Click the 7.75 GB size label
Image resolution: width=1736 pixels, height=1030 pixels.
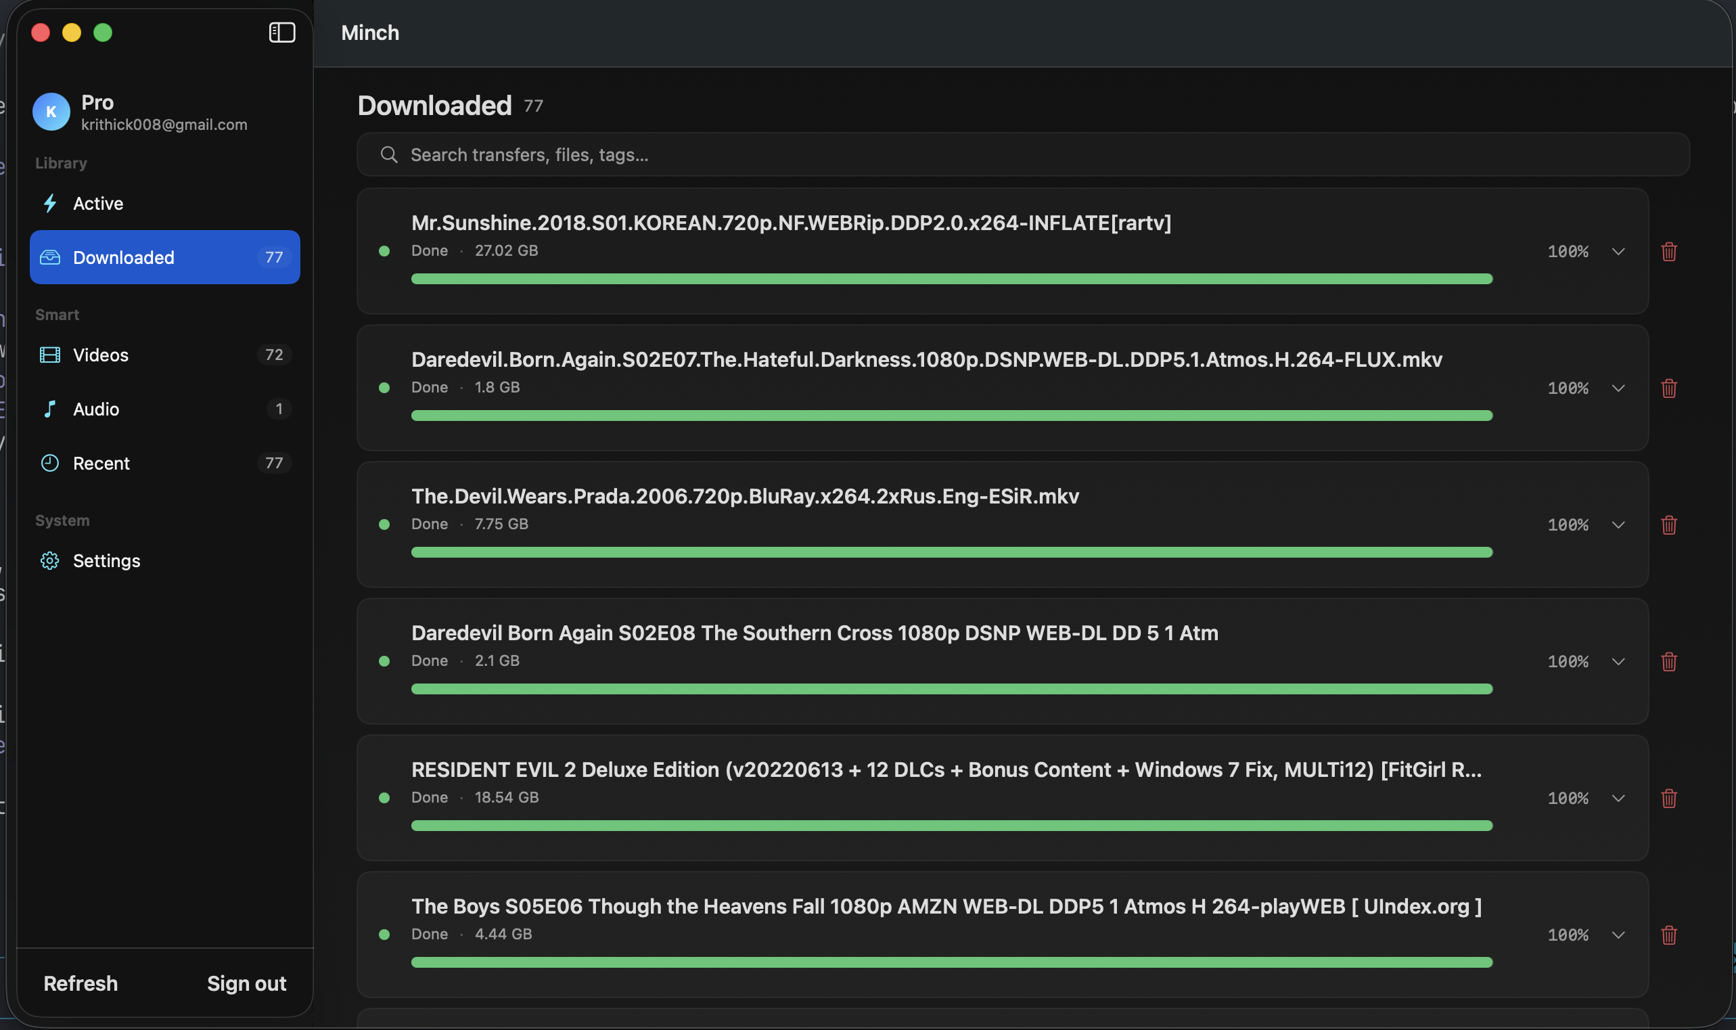pyautogui.click(x=501, y=524)
